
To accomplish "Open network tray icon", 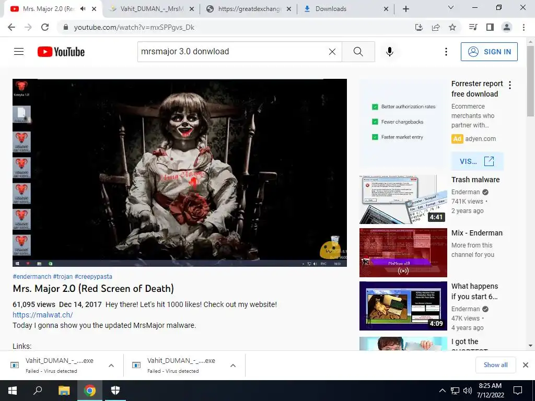I will pos(455,391).
